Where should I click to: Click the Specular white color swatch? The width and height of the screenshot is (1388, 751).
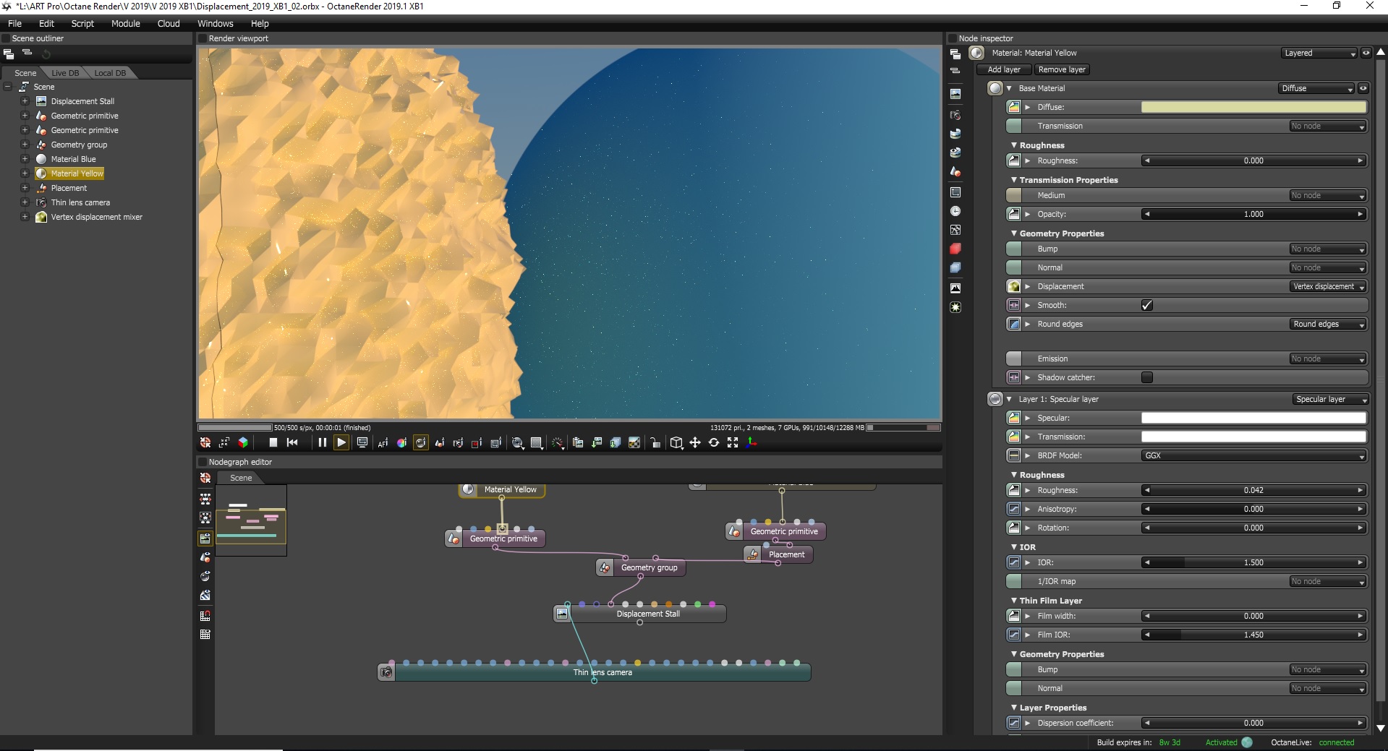tap(1254, 418)
